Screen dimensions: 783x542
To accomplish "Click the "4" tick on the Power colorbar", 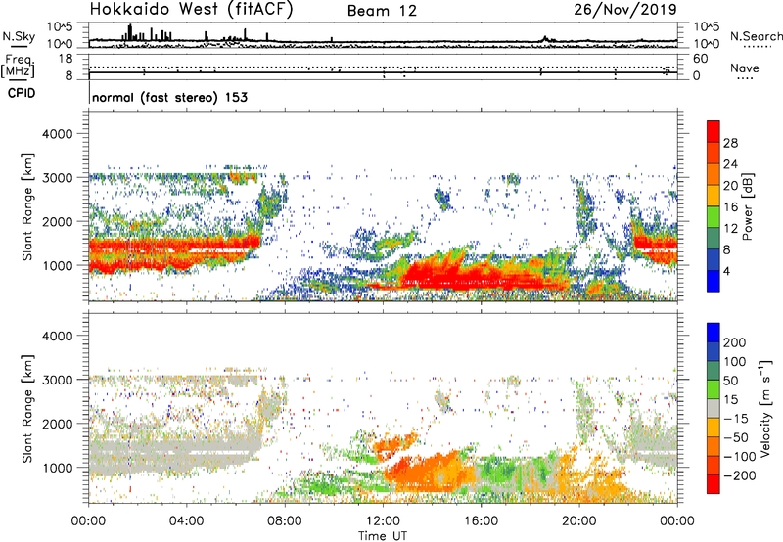I will 726,270.
